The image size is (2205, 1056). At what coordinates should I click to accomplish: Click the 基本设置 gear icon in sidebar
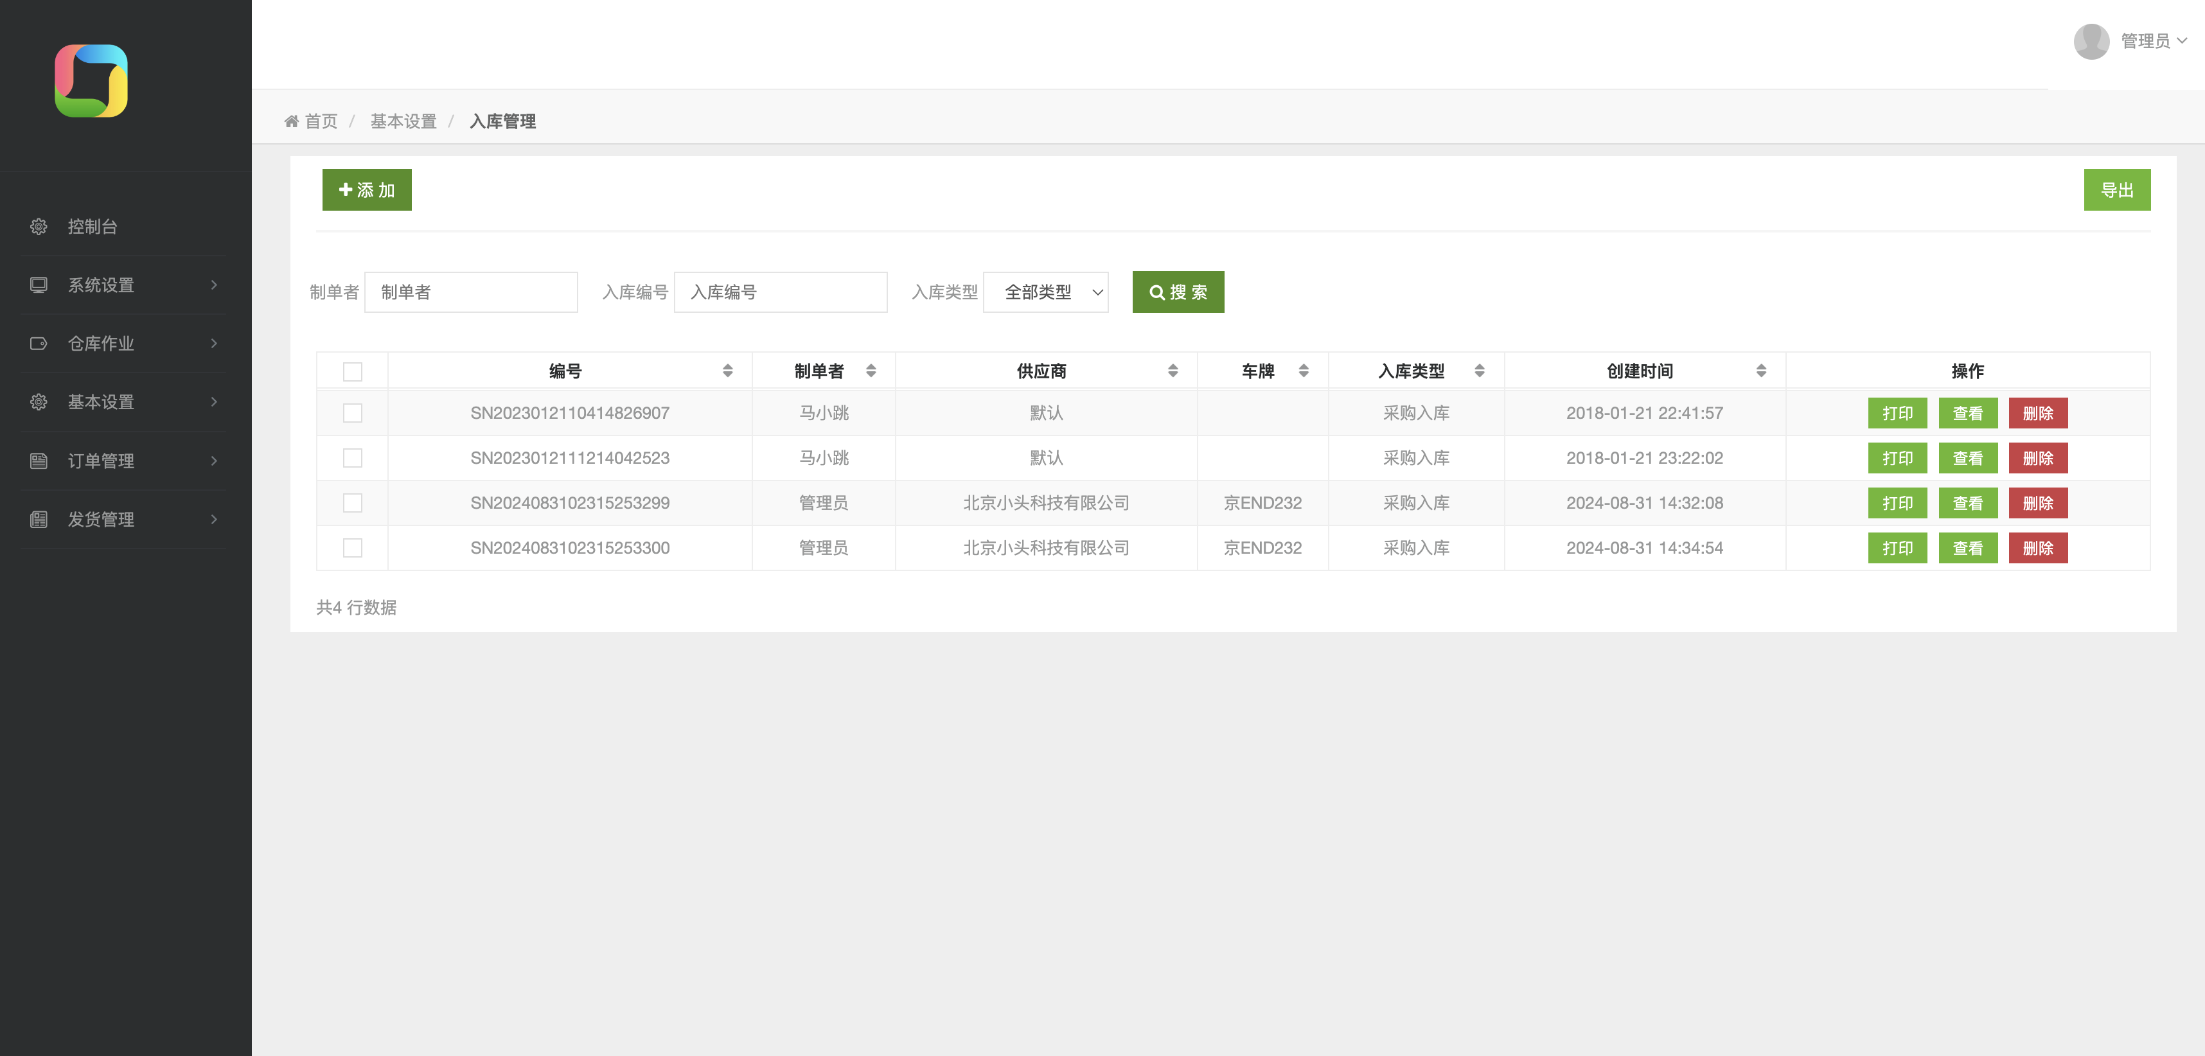coord(39,401)
